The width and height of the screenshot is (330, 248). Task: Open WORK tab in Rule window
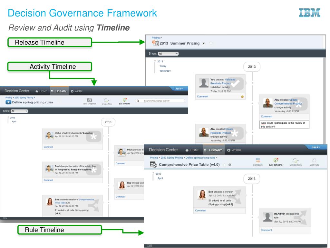point(234,150)
